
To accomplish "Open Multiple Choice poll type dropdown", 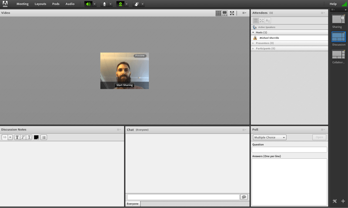I will coord(270,137).
